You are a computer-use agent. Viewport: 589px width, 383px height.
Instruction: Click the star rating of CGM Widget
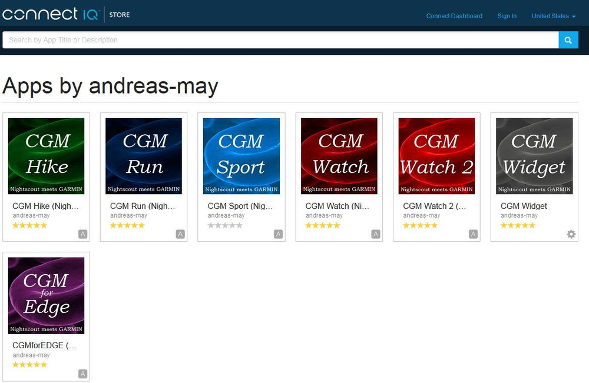click(518, 225)
